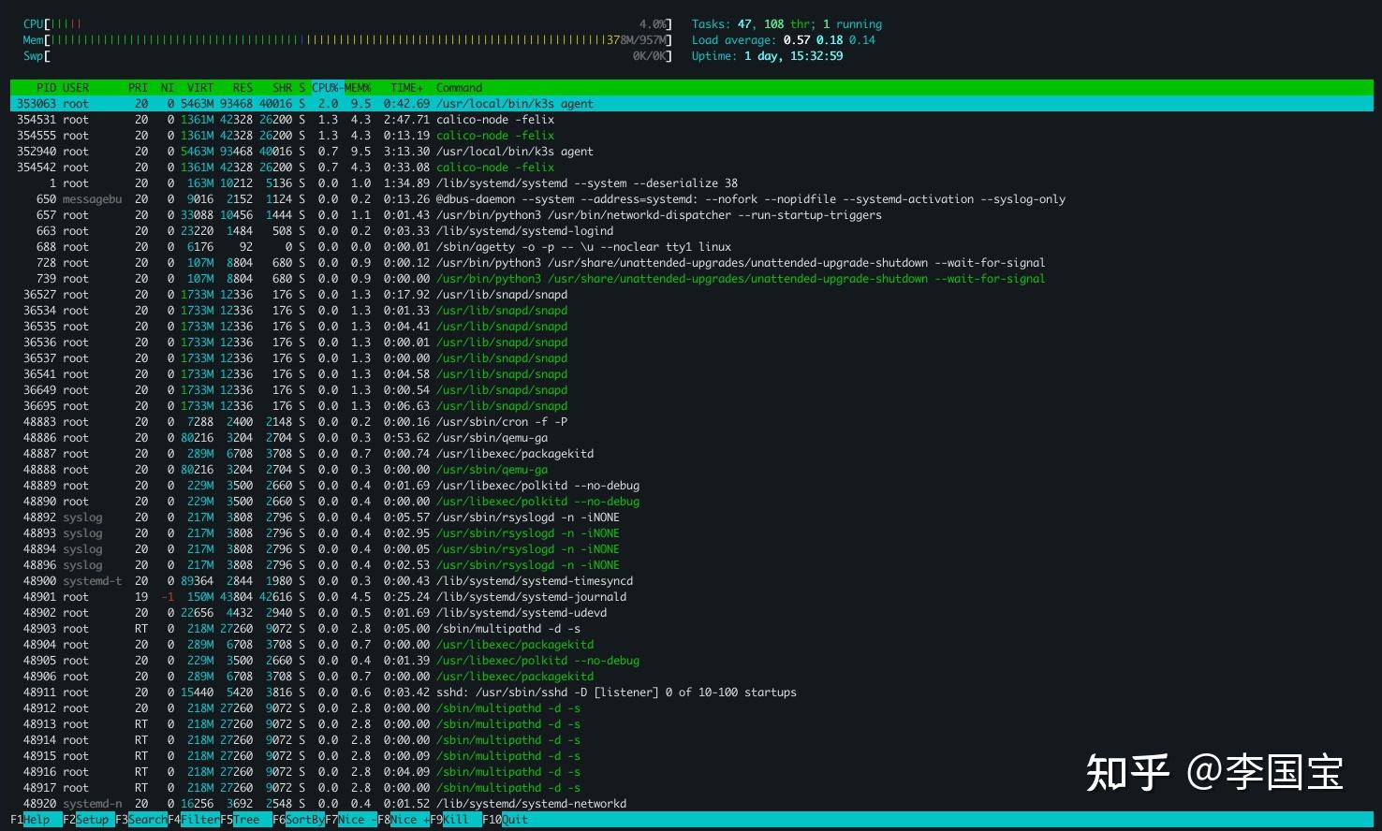Open F2 Setup in the bottom bar

[x=92, y=820]
